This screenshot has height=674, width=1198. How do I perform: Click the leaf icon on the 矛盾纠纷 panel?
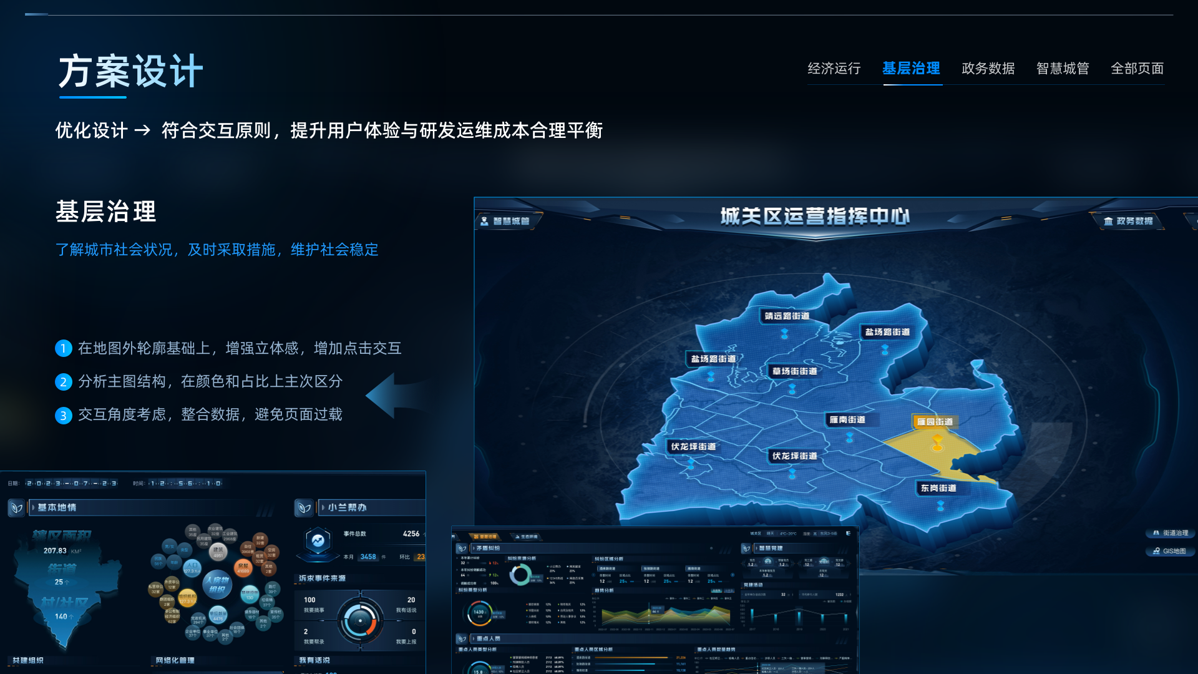tap(462, 549)
